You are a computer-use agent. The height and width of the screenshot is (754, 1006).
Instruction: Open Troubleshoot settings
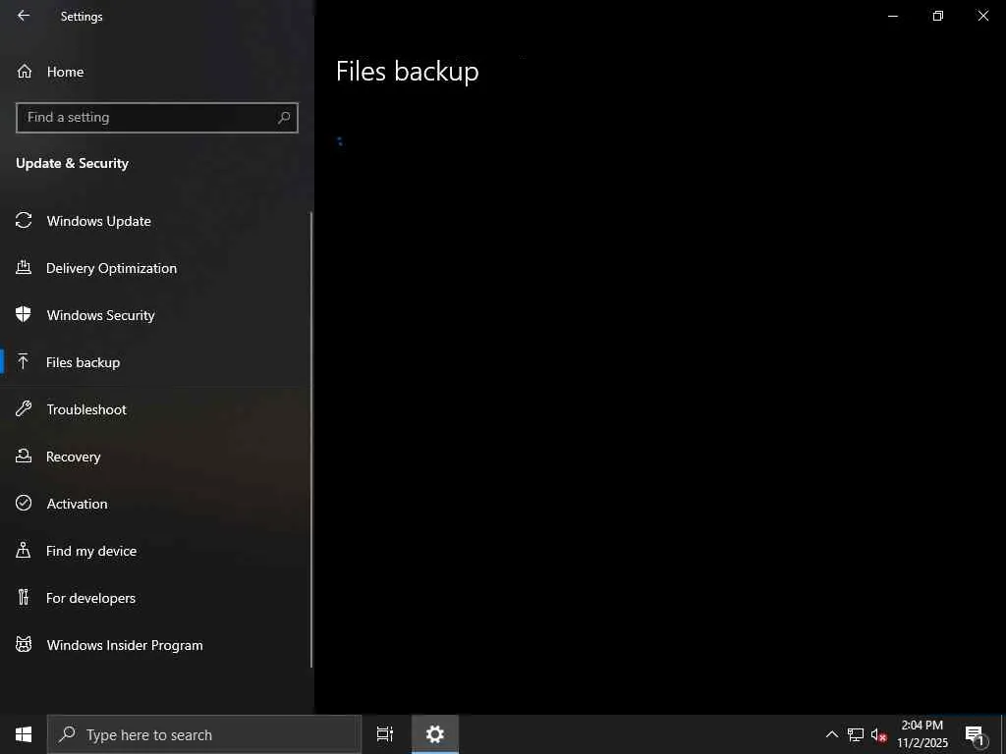pyautogui.click(x=155, y=409)
